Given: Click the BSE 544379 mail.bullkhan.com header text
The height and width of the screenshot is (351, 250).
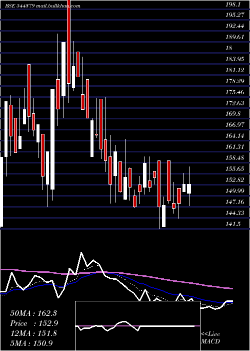Looking at the screenshot, I should [42, 6].
